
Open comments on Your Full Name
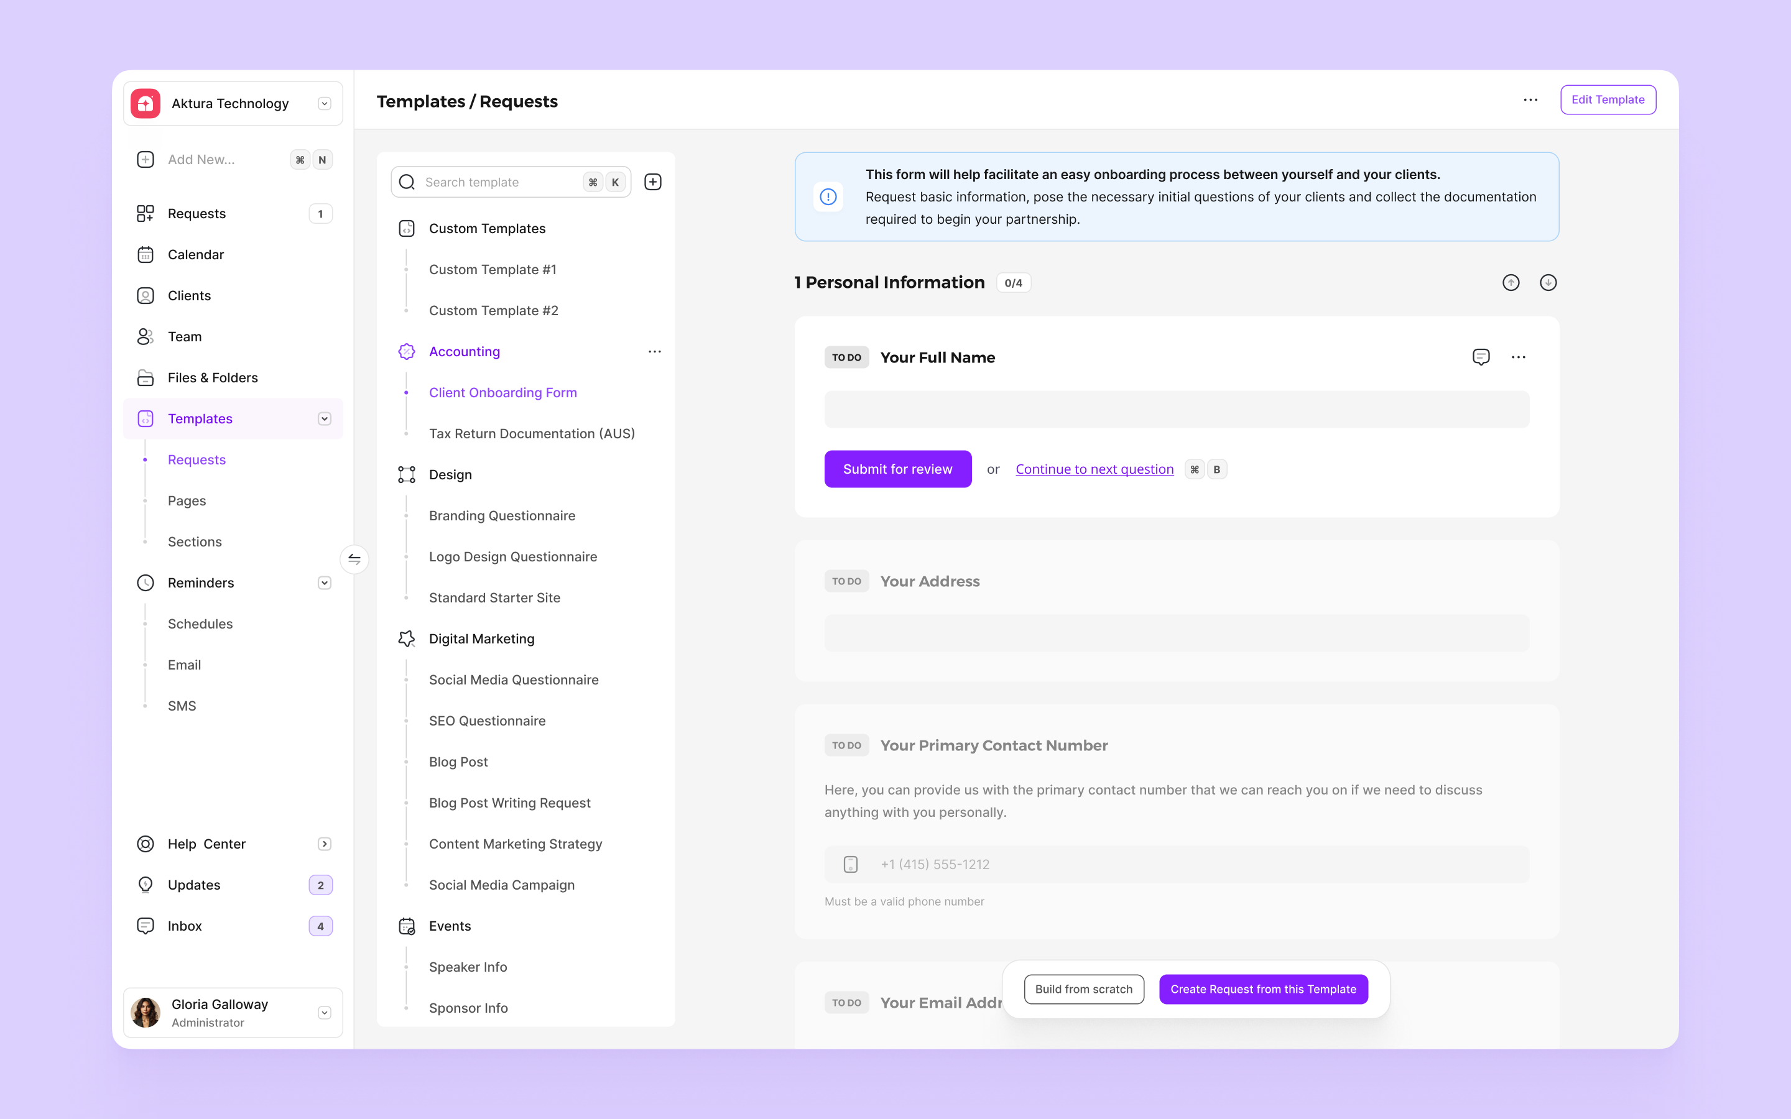tap(1481, 357)
